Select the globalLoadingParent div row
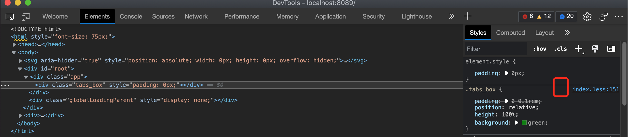This screenshot has height=137, width=628. 133,100
